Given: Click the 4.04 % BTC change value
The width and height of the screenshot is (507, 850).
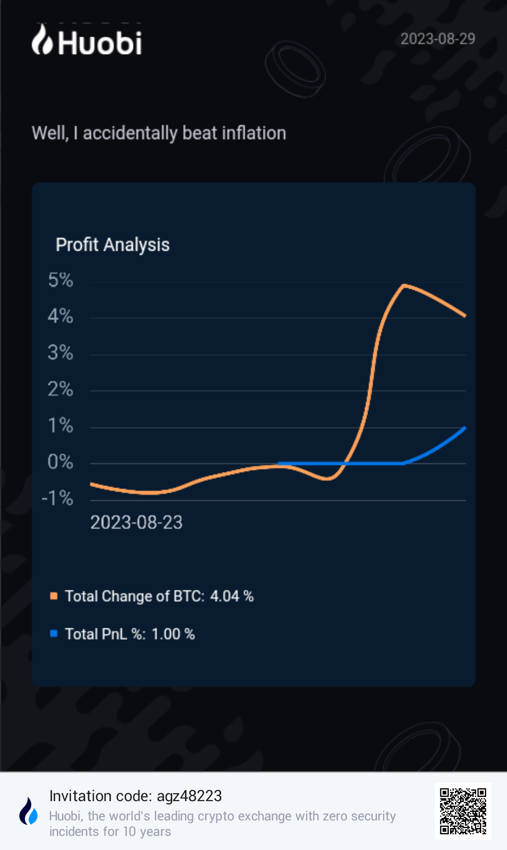Looking at the screenshot, I should 232,596.
